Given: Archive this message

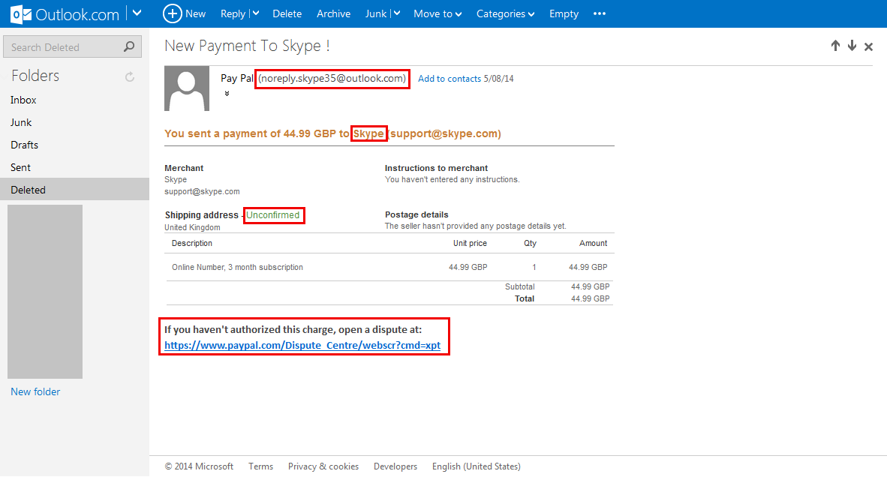Looking at the screenshot, I should click(x=333, y=13).
